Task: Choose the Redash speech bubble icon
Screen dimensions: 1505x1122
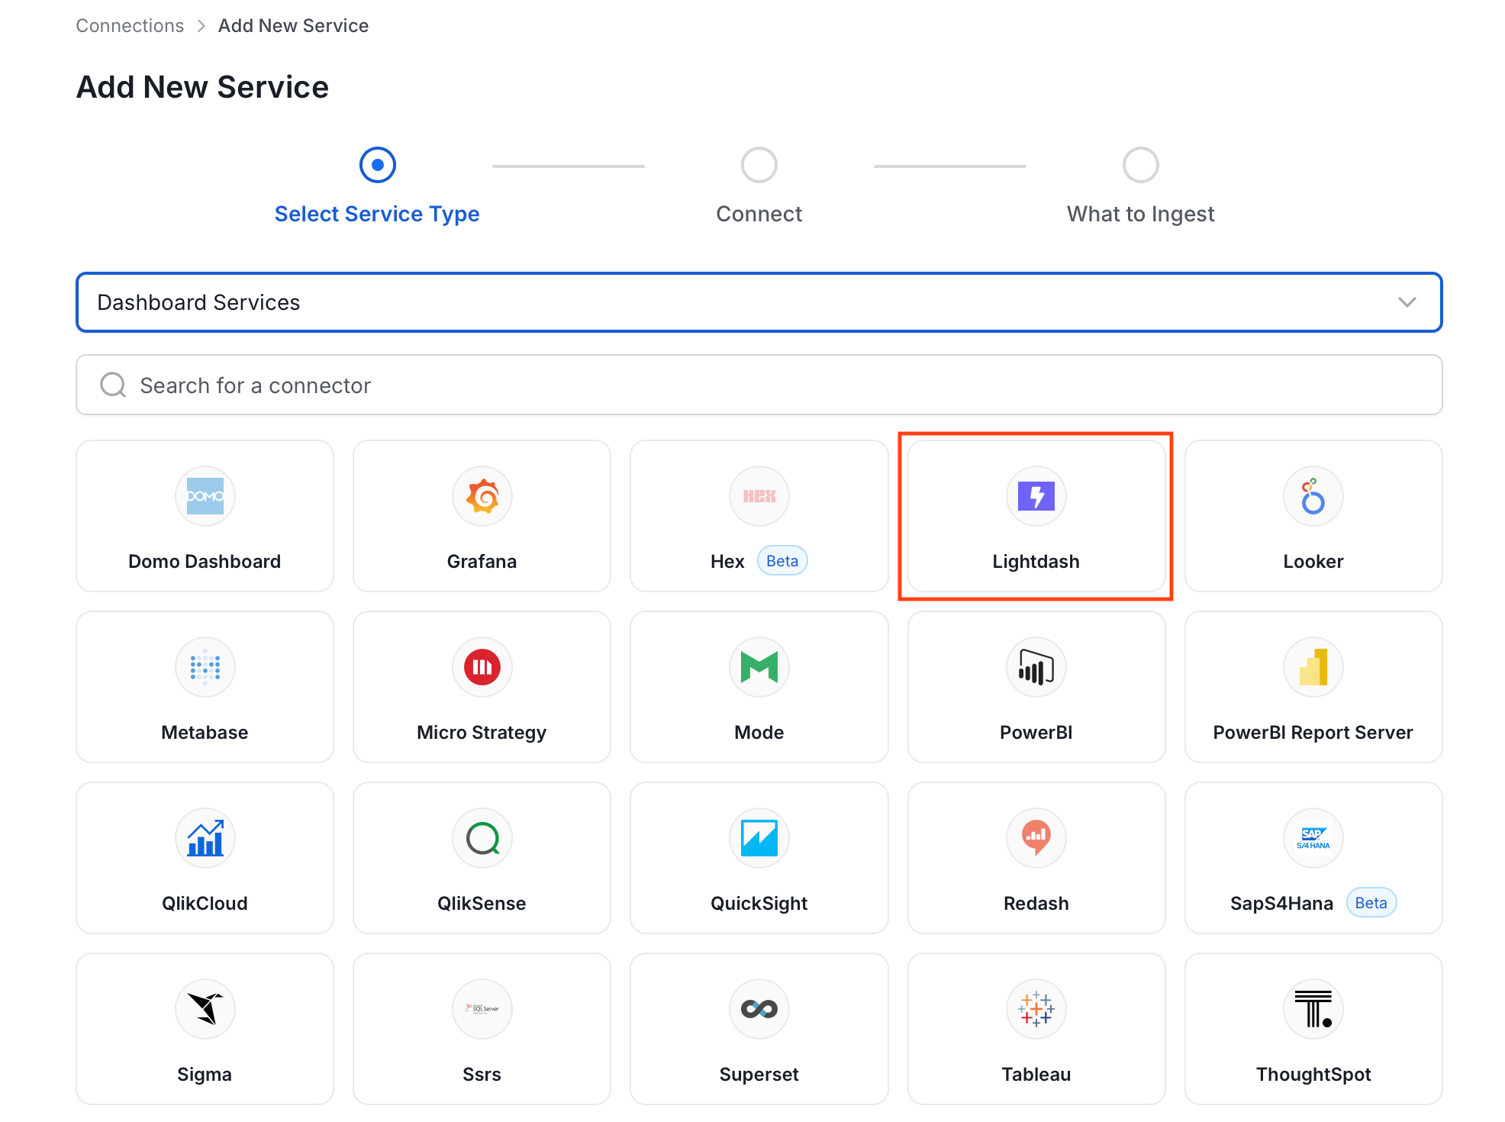Action: point(1036,838)
